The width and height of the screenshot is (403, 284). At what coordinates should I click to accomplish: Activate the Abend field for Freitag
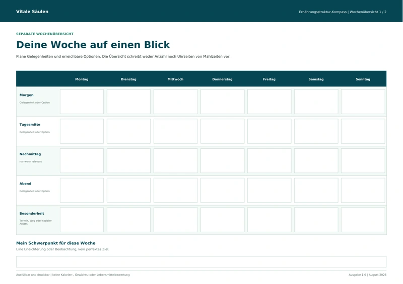click(x=270, y=190)
